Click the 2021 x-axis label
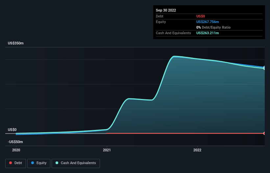Viewport: 270px width, 173px height. tap(107, 150)
